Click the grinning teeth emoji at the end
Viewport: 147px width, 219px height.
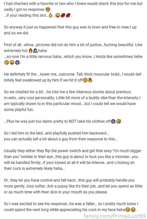pyautogui.click(x=133, y=210)
